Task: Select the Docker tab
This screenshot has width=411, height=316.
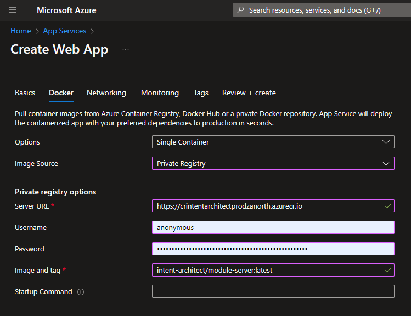Action: point(61,93)
